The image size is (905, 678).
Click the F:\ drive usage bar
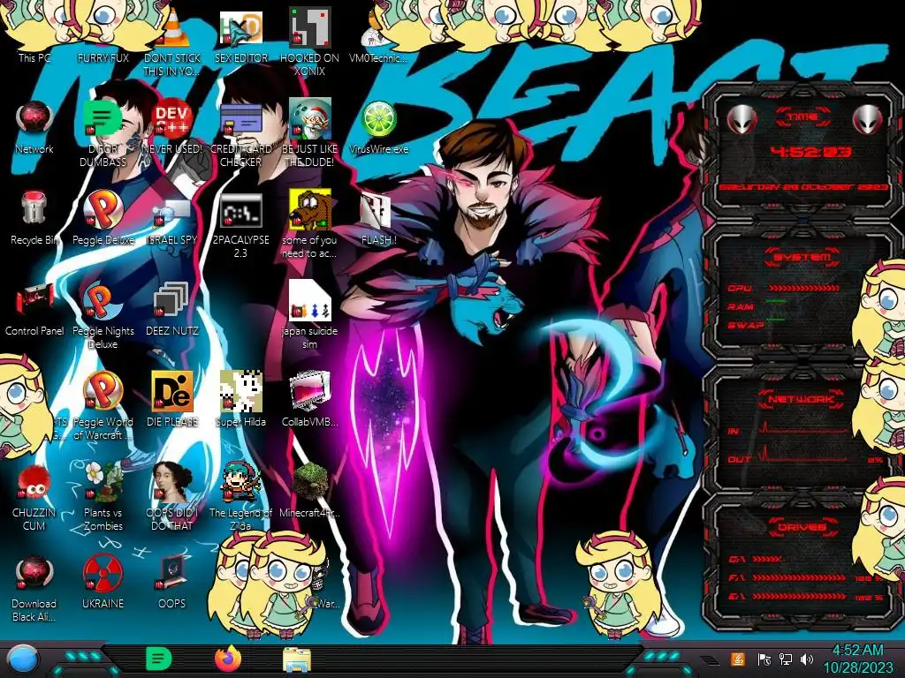pyautogui.click(x=799, y=577)
